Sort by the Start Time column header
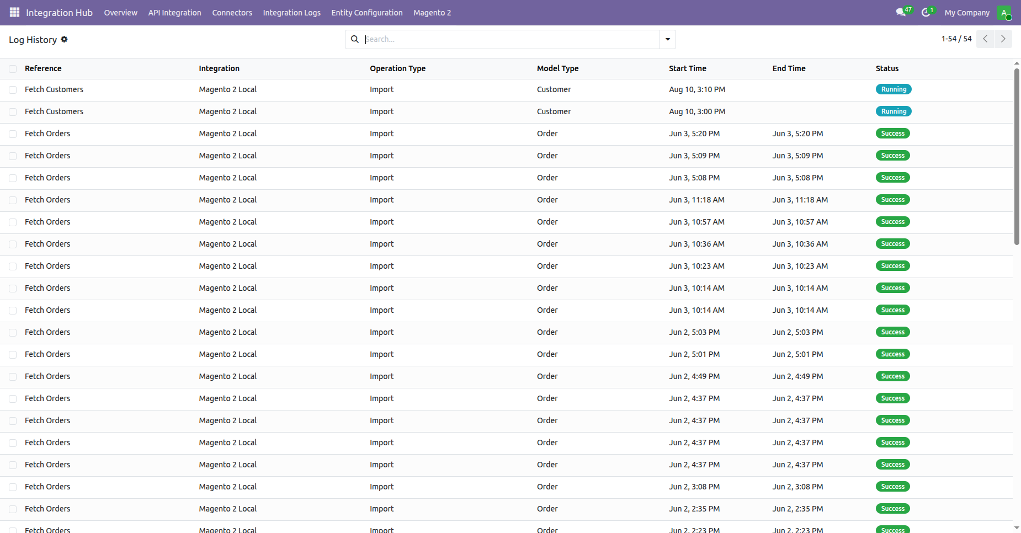1021x533 pixels. coord(688,68)
